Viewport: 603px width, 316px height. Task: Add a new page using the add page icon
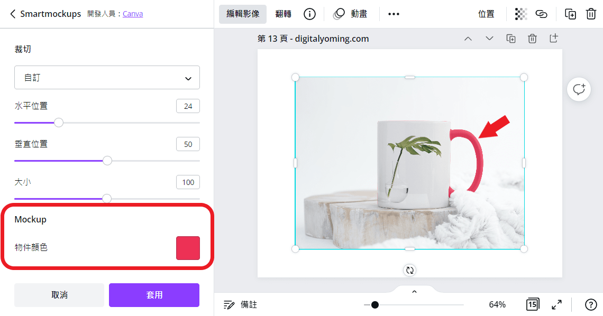pos(553,38)
